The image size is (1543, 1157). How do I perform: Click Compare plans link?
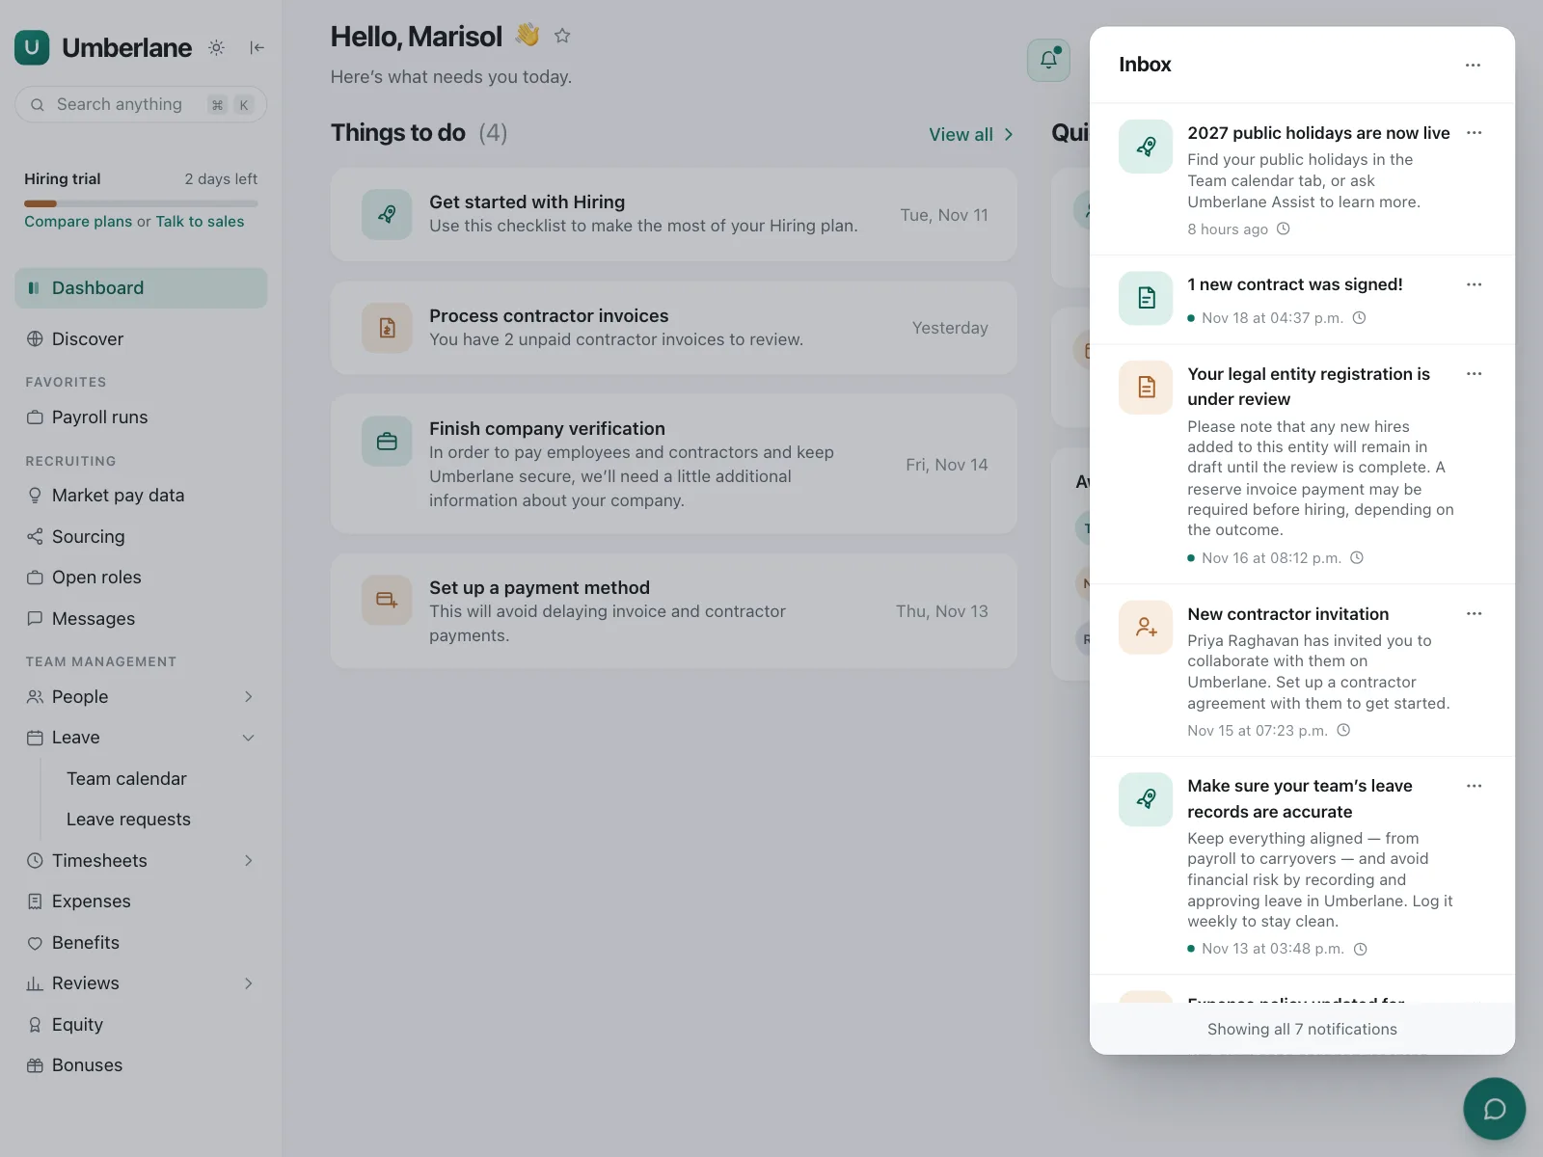pyautogui.click(x=78, y=222)
